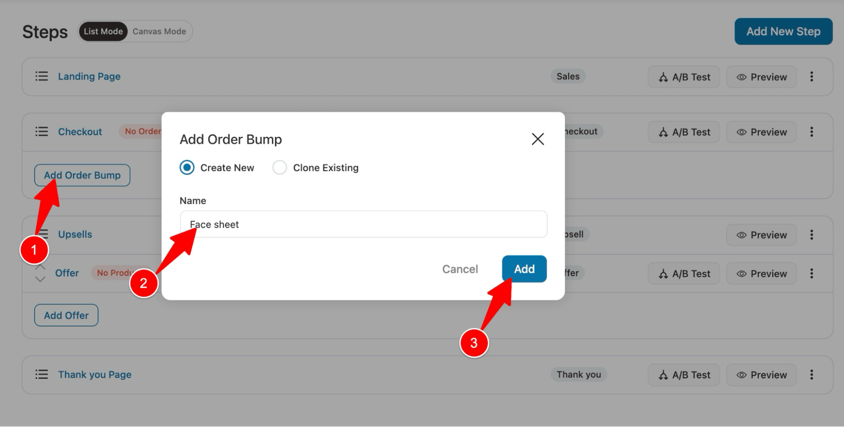Close the Add Order Bump dialog with the X
844x427 pixels.
point(537,139)
